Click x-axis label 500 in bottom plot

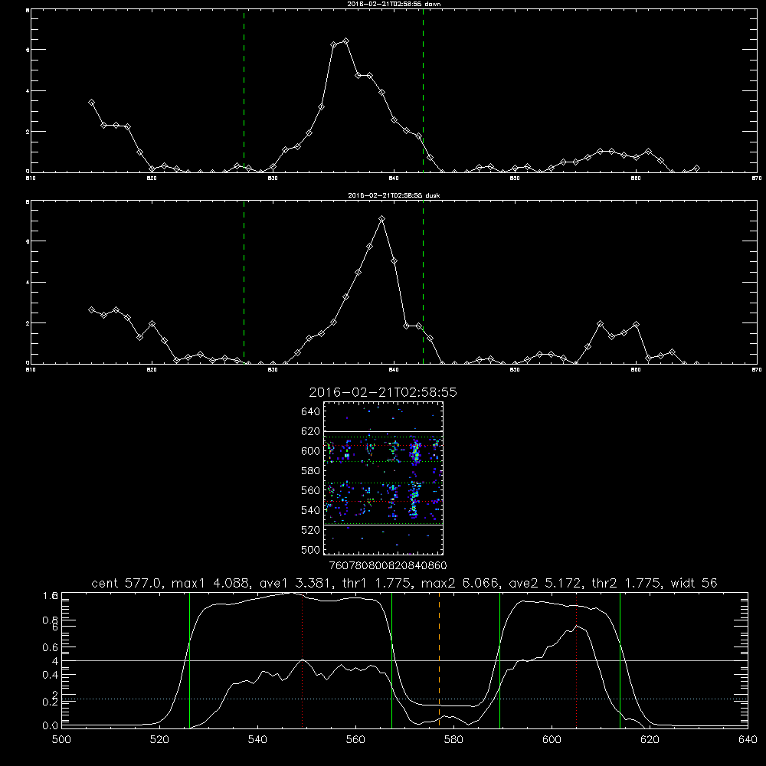coord(61,739)
